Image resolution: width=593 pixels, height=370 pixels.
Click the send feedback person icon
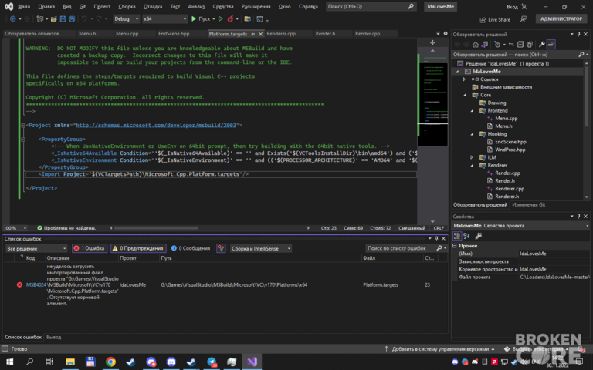pyautogui.click(x=524, y=18)
